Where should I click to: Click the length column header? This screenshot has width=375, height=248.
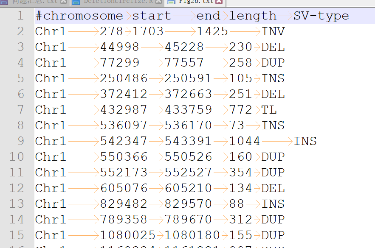point(253,16)
